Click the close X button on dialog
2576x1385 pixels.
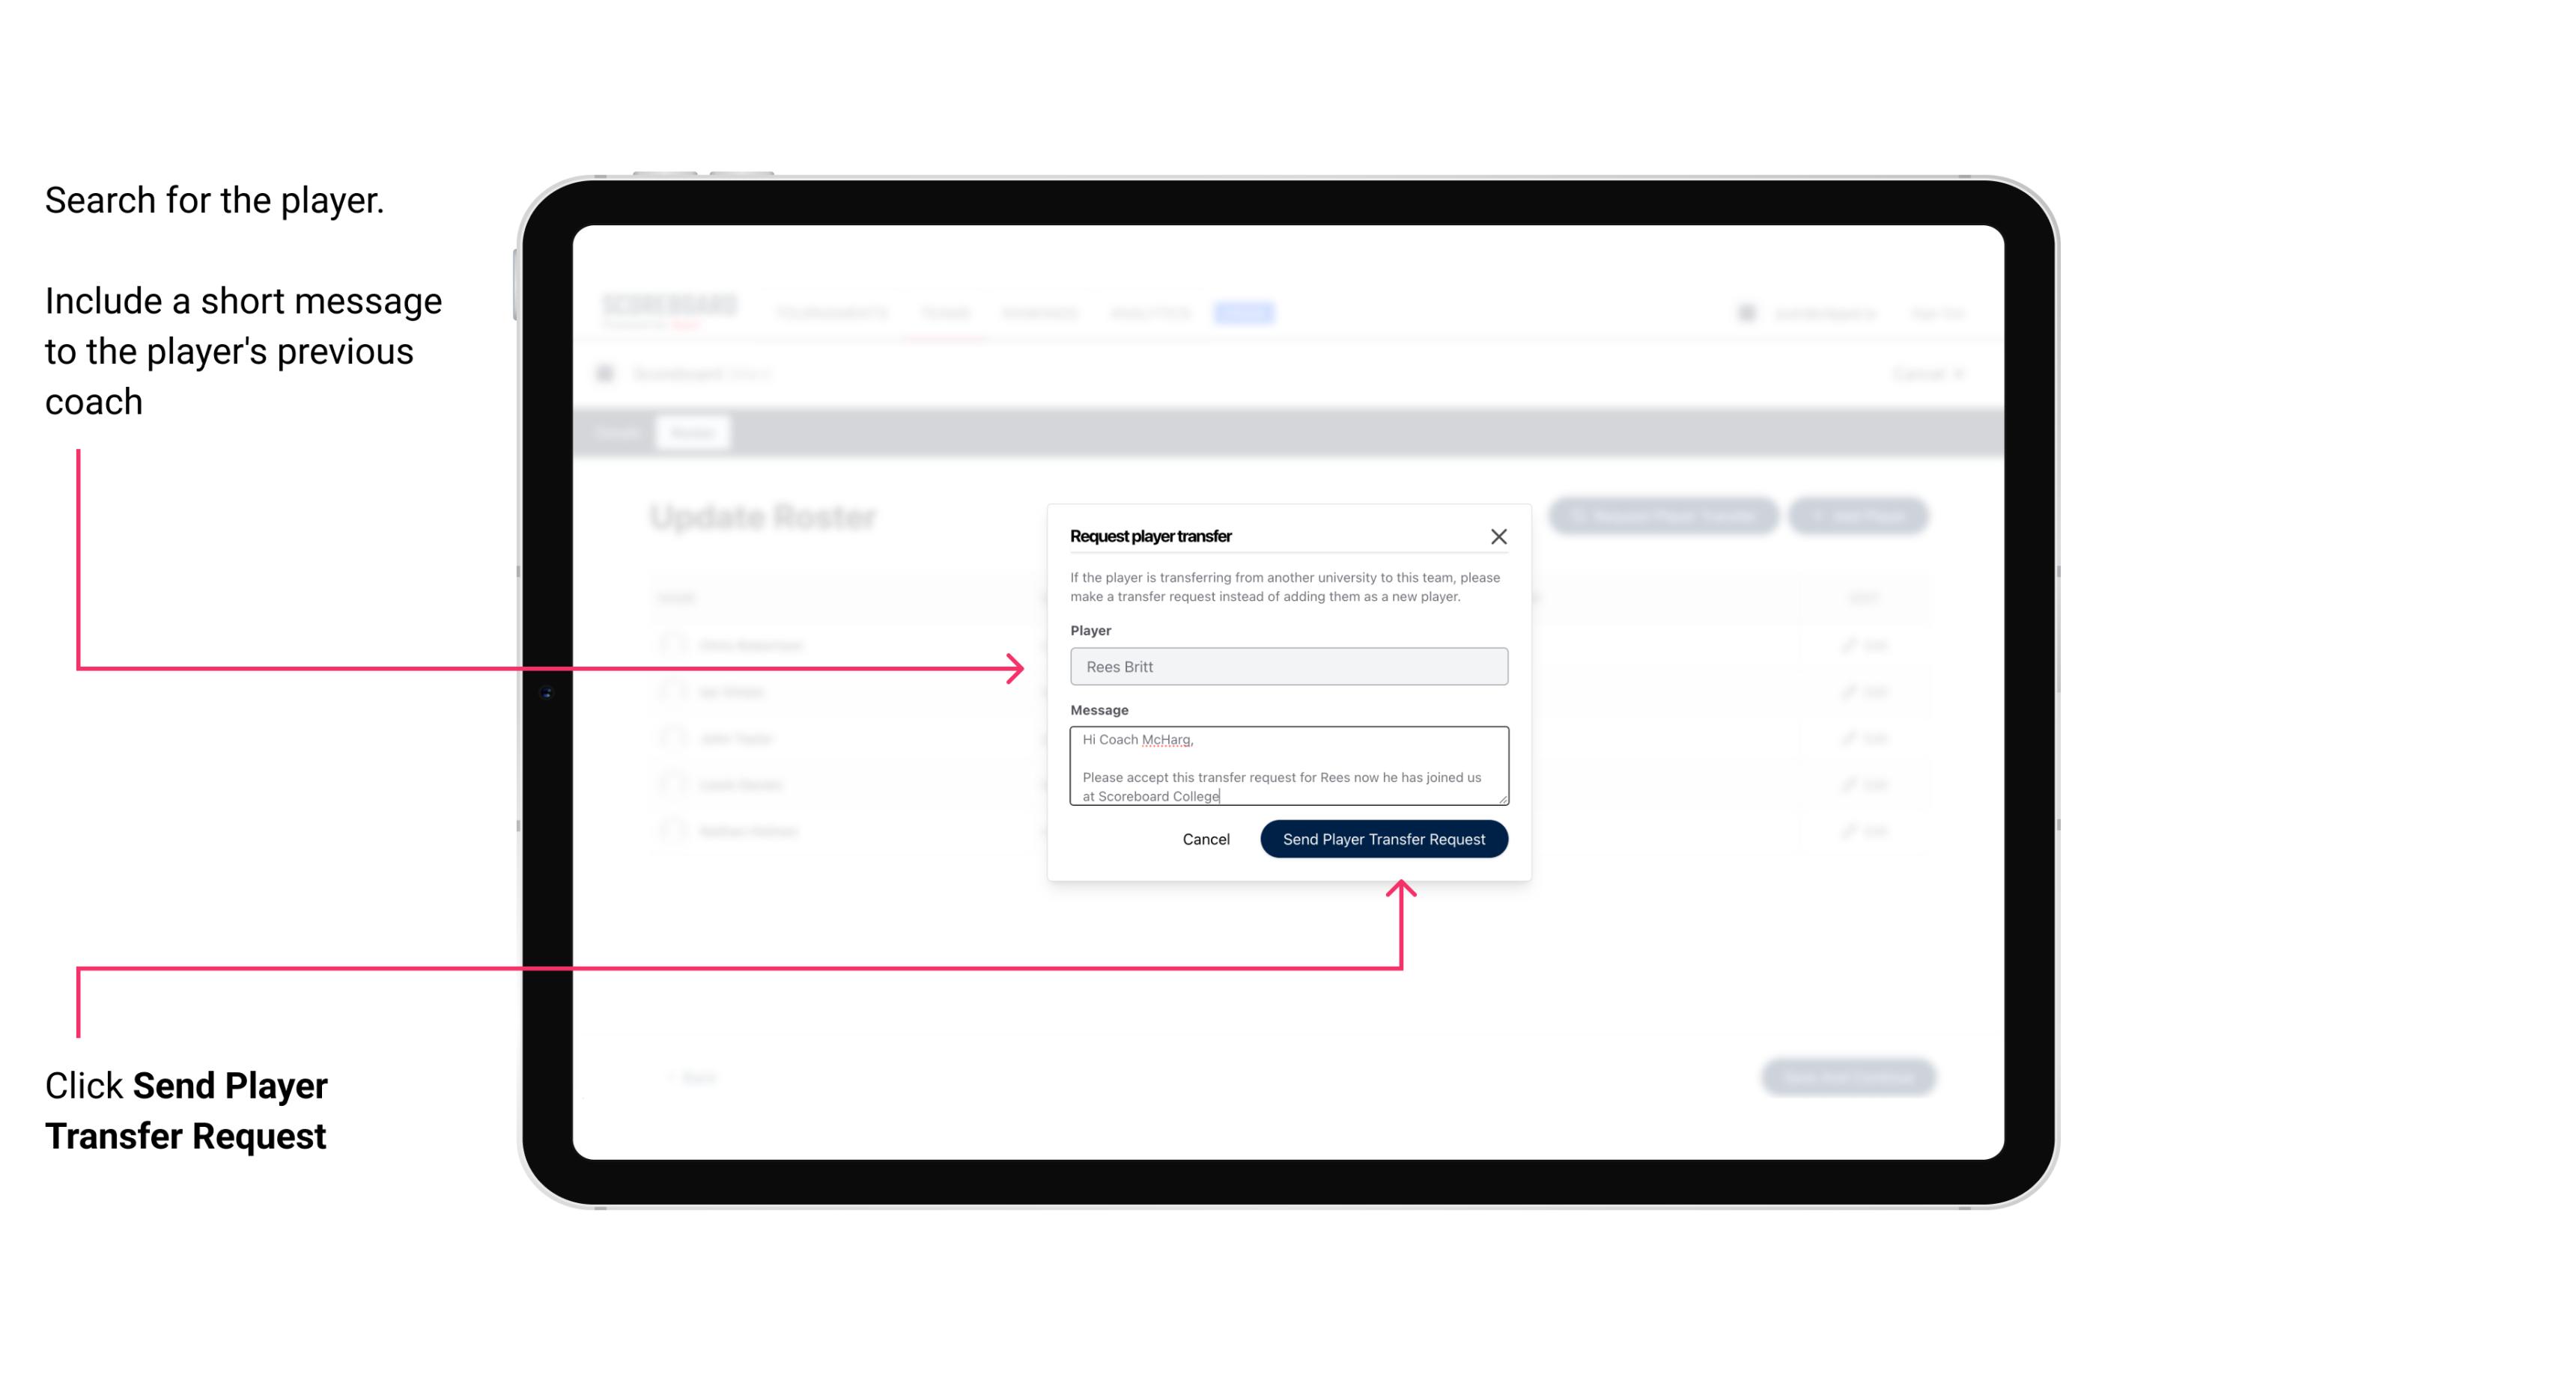pyautogui.click(x=1499, y=534)
